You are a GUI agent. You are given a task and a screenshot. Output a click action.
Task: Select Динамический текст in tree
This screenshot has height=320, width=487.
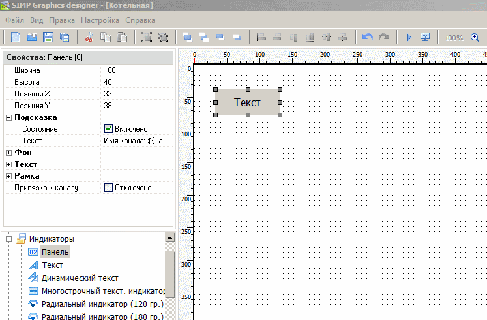click(x=80, y=278)
